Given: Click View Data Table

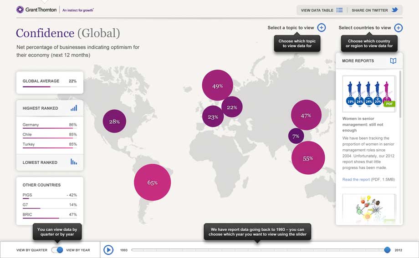Looking at the screenshot, I should coord(317,10).
